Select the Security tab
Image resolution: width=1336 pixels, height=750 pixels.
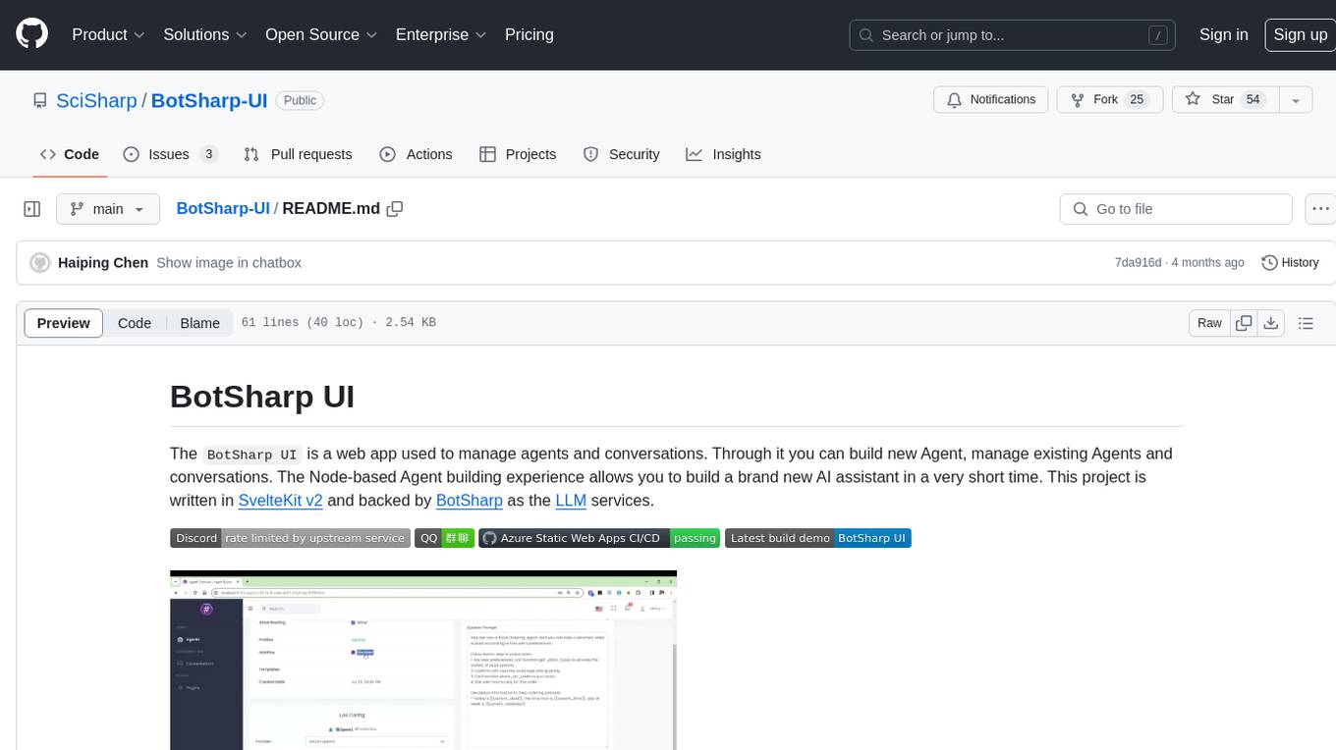pyautogui.click(x=621, y=154)
